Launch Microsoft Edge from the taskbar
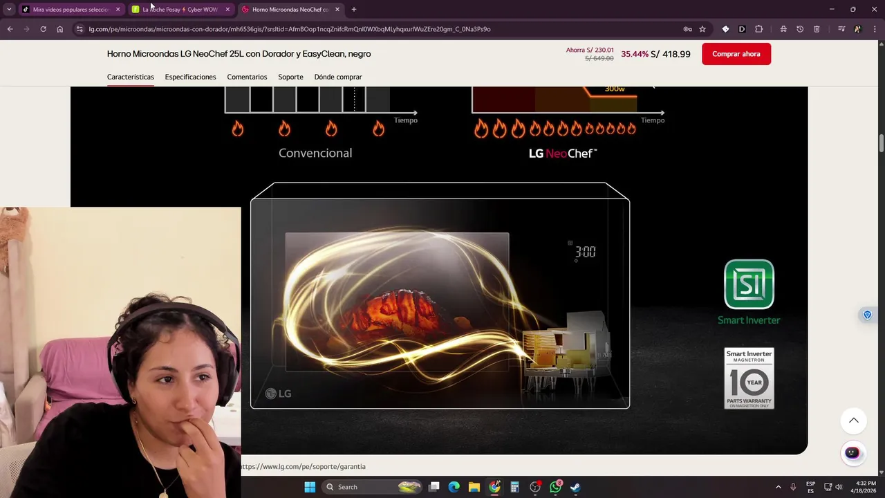The width and height of the screenshot is (885, 498). click(x=454, y=487)
